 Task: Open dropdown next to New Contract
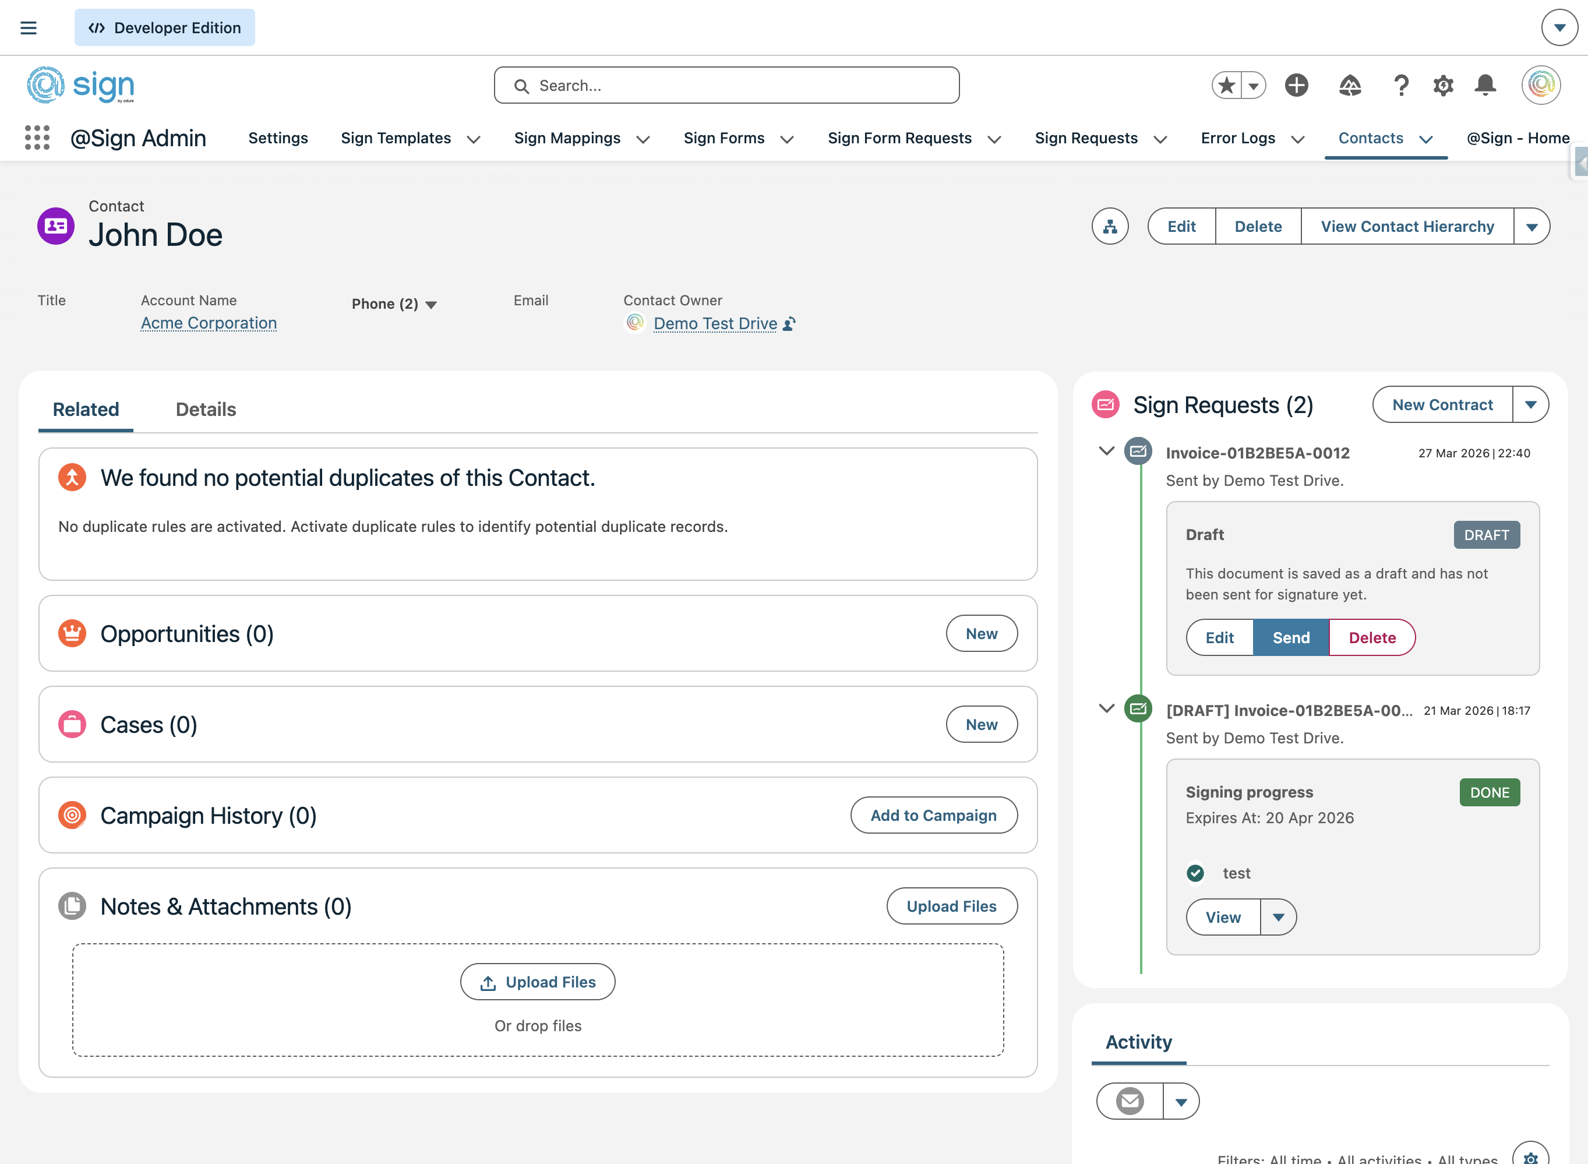[x=1530, y=404]
